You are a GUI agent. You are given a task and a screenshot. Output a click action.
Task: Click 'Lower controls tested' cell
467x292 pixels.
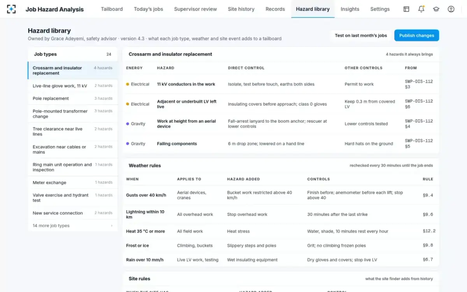(x=366, y=124)
